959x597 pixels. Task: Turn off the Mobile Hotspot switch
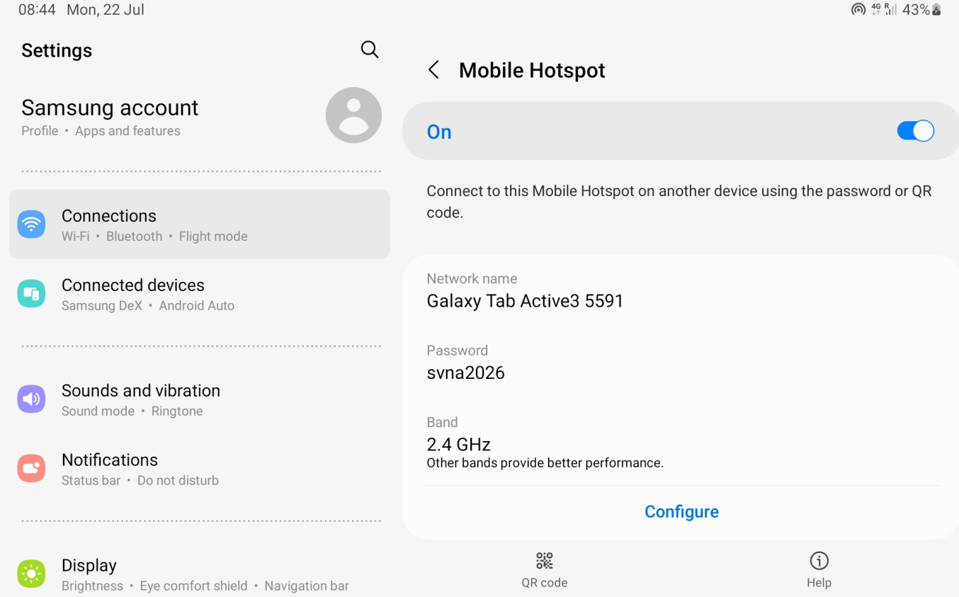[x=915, y=131]
